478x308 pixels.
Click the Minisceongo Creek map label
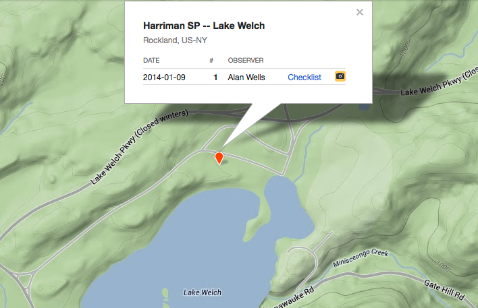pyautogui.click(x=361, y=257)
